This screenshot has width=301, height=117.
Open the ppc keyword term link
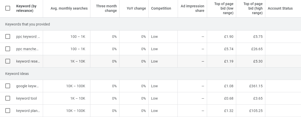coord(28,37)
